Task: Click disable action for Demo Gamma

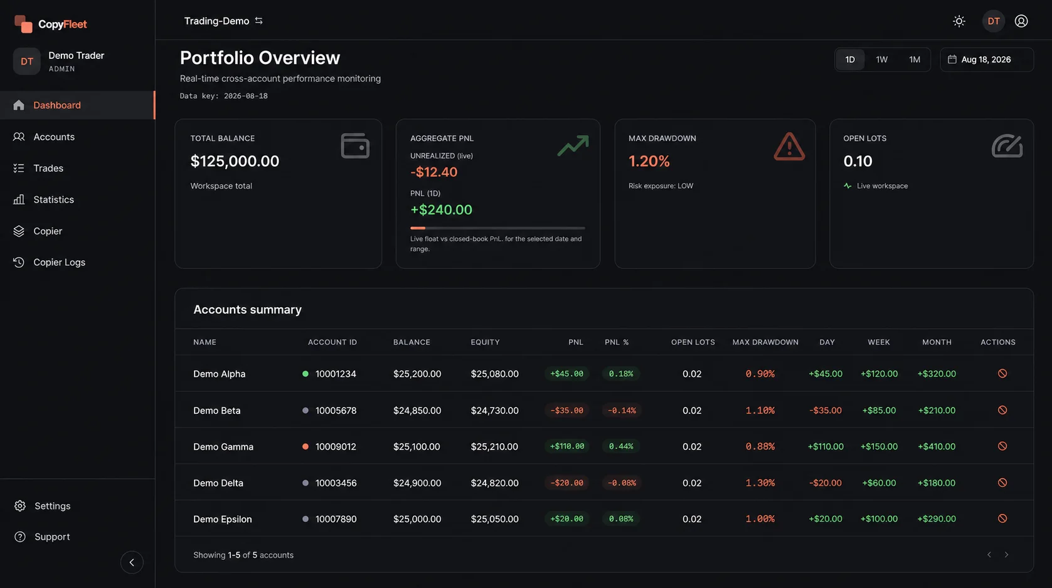Action: (x=1002, y=446)
